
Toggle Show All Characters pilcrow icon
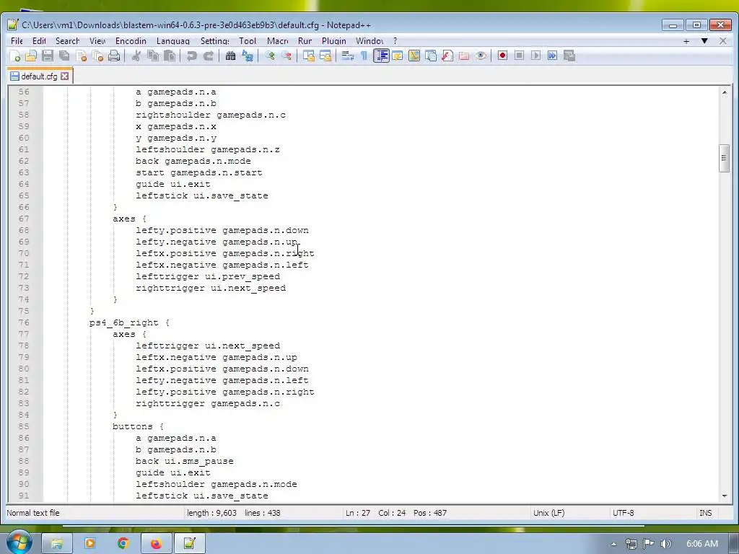(364, 56)
